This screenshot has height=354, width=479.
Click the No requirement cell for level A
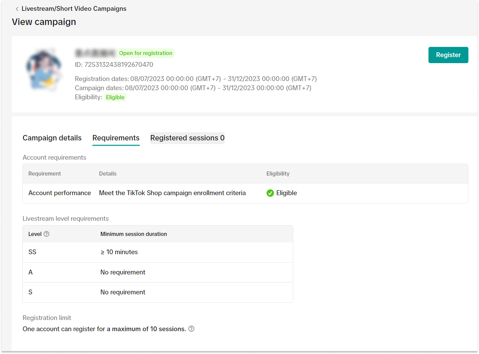pyautogui.click(x=123, y=272)
